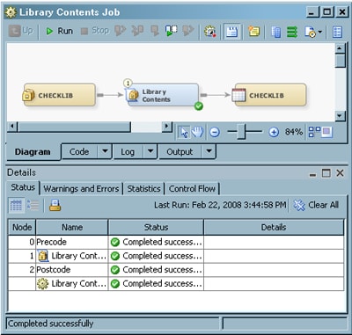
Task: Minimize the Details panel
Action: click(x=313, y=174)
